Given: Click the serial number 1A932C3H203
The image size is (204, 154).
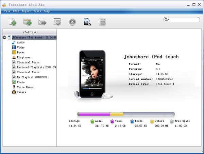Looking at the screenshot, I should coord(164,79).
